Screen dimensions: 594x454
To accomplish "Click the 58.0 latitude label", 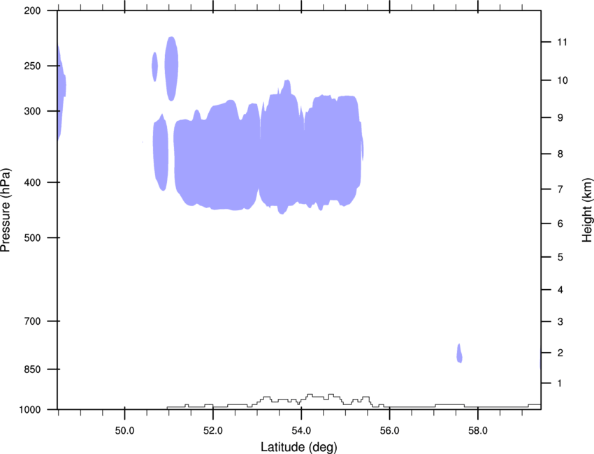I will click(x=478, y=431).
